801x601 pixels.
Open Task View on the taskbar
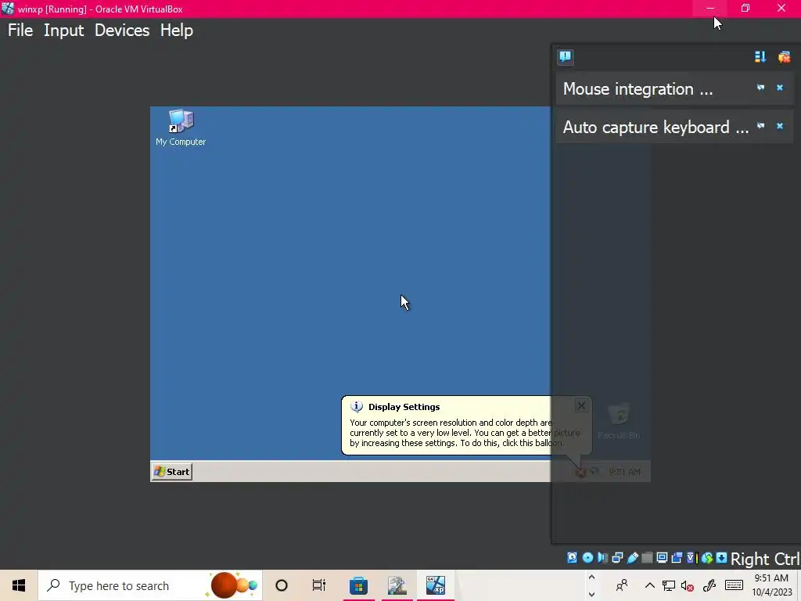319,585
